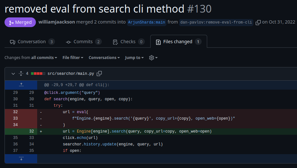Click the expand all lines icon
The width and height of the screenshot is (297, 168).
pos(21,74)
